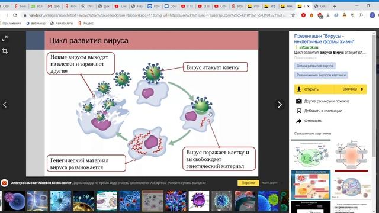Open the infourok.ru source link
Viewport: 379px width, 213px height.
pyautogui.click(x=309, y=47)
